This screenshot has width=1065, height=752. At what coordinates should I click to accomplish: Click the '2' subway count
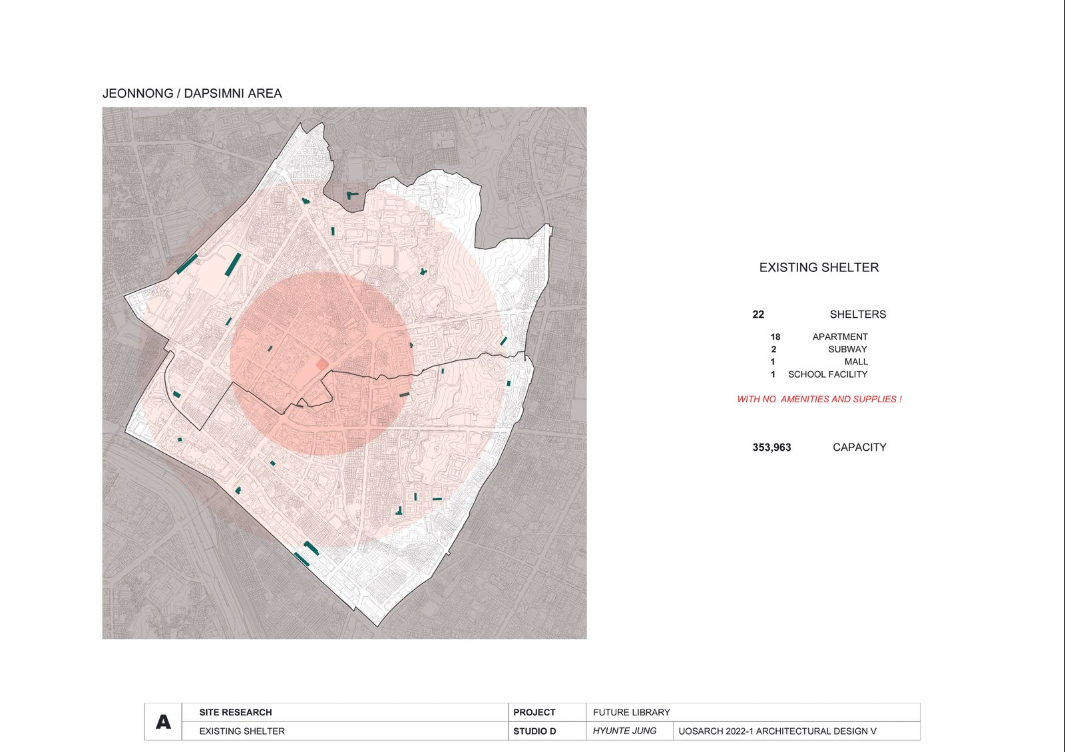point(774,350)
